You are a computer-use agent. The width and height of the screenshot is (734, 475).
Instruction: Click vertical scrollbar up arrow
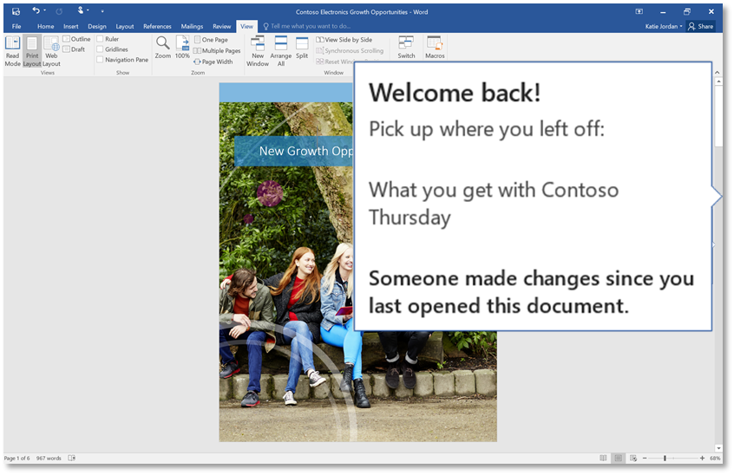click(718, 81)
